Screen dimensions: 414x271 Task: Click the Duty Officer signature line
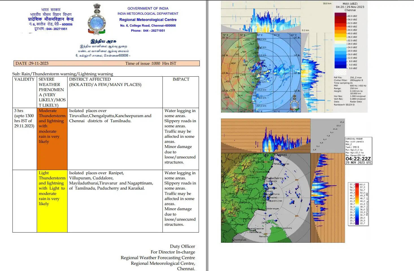[182, 246]
